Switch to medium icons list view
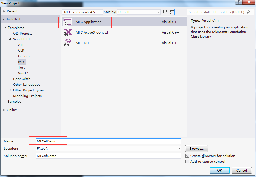Image resolution: width=256 pixels, height=177 pixels. point(172,12)
